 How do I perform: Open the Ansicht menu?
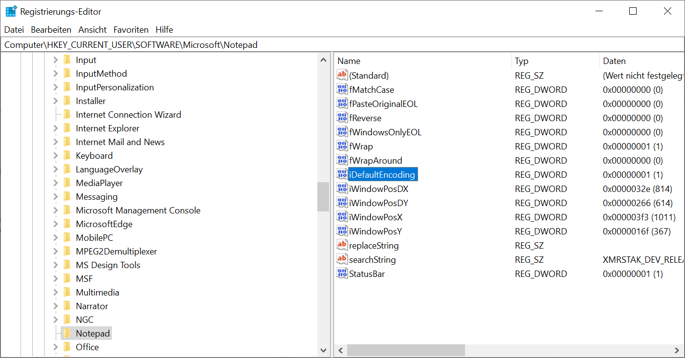[x=92, y=30]
